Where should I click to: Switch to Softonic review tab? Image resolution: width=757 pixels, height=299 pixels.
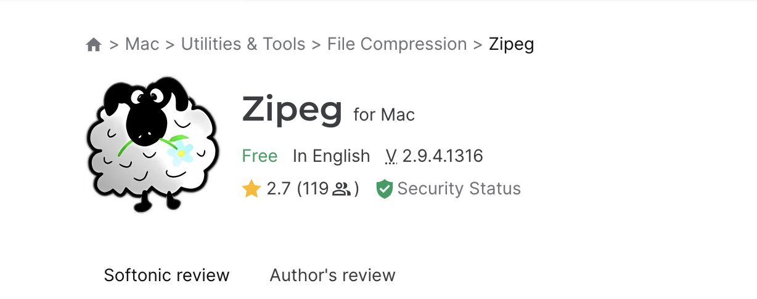pyautogui.click(x=166, y=275)
